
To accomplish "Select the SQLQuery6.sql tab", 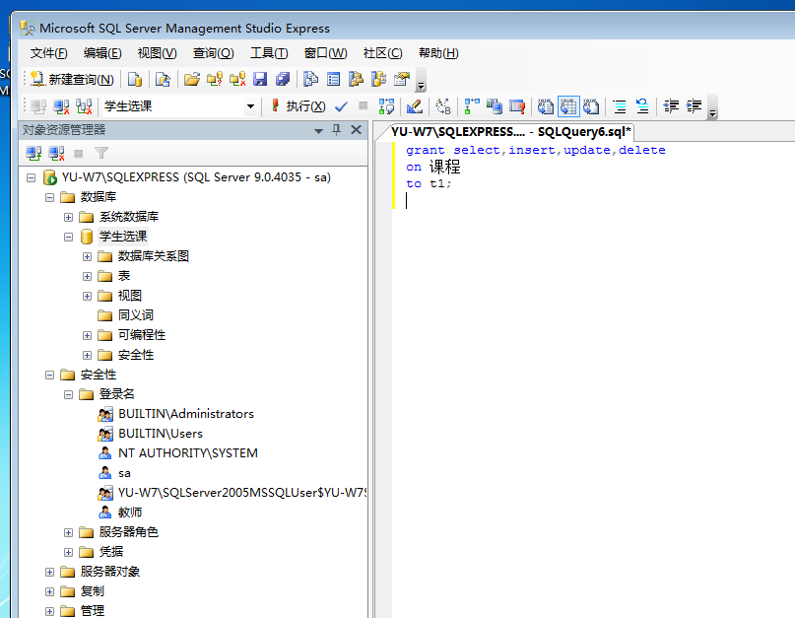I will tap(510, 132).
